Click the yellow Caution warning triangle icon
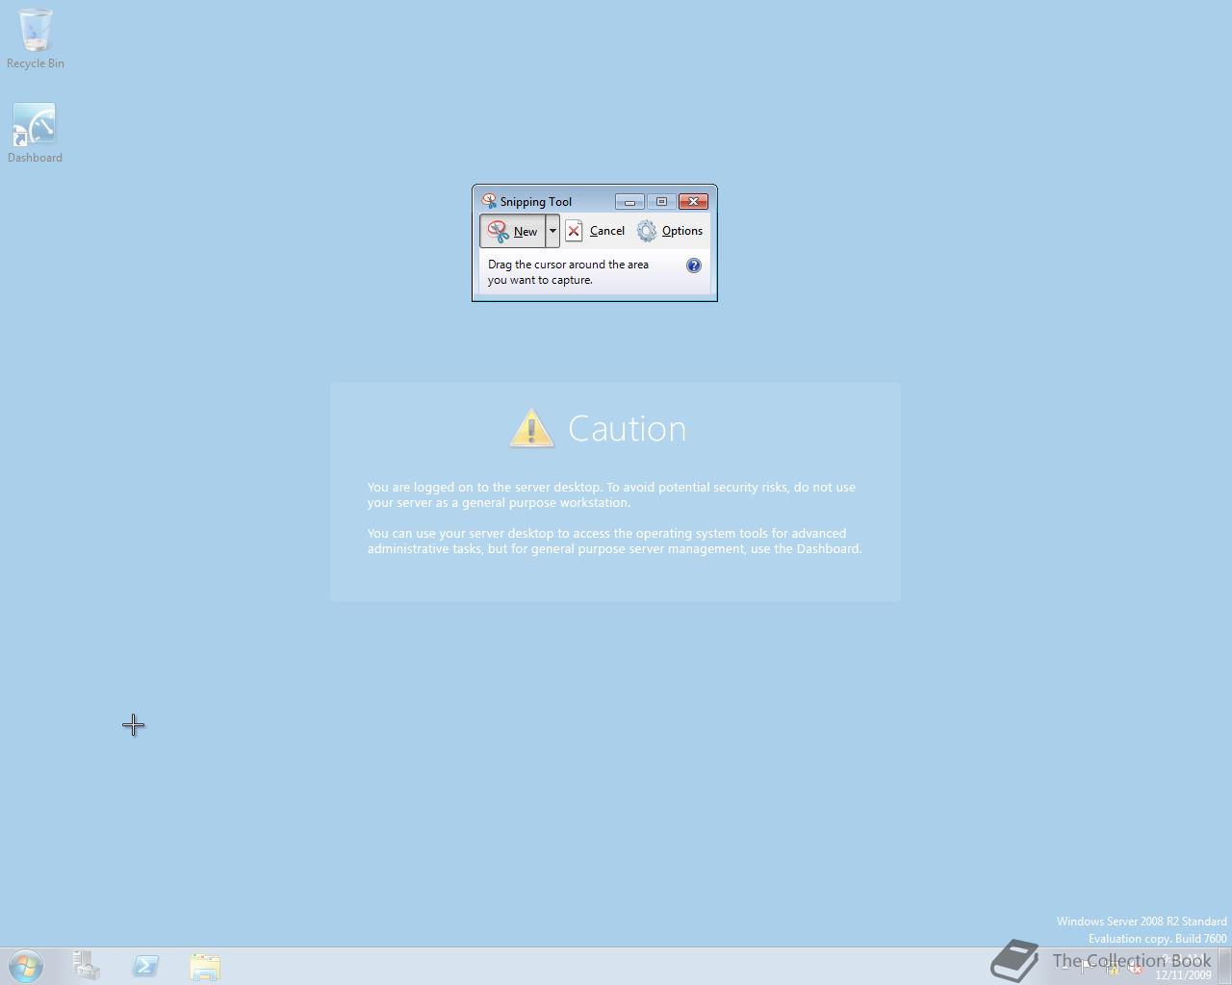This screenshot has width=1232, height=985. tap(531, 428)
